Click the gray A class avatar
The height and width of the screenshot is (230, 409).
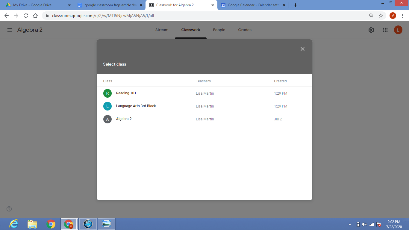[107, 119]
